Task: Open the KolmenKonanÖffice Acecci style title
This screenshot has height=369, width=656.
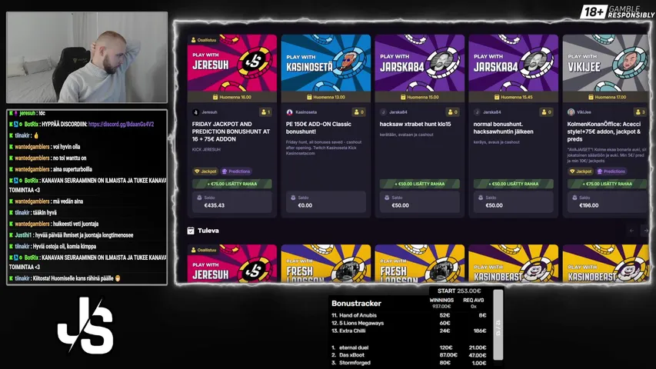Action: point(604,131)
